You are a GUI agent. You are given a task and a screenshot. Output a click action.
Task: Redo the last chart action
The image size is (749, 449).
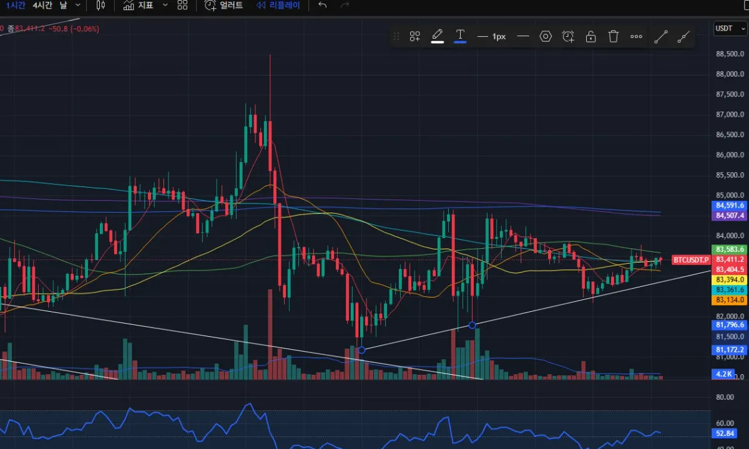(345, 5)
